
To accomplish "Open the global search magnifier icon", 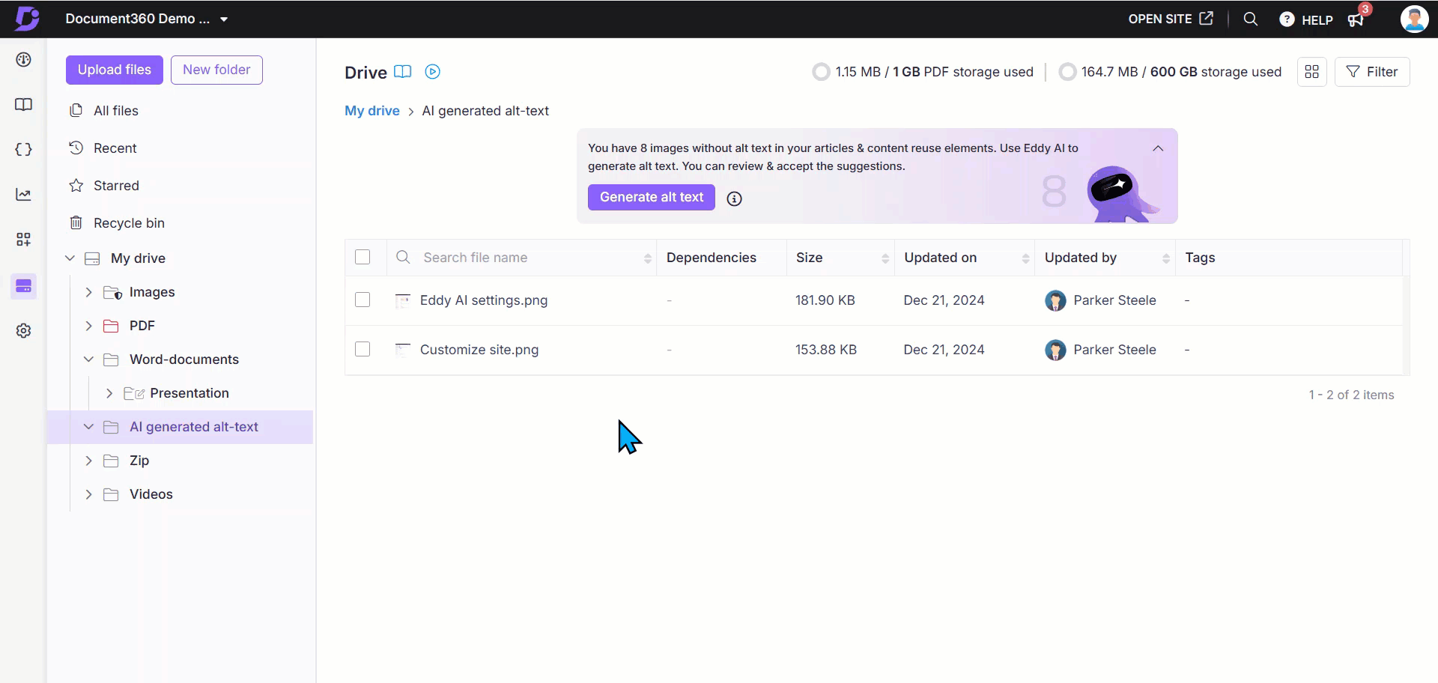I will (x=1250, y=19).
